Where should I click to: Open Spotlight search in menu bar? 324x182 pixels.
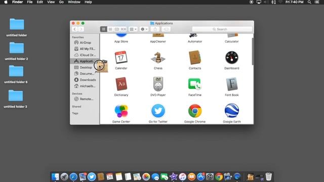coord(309,2)
